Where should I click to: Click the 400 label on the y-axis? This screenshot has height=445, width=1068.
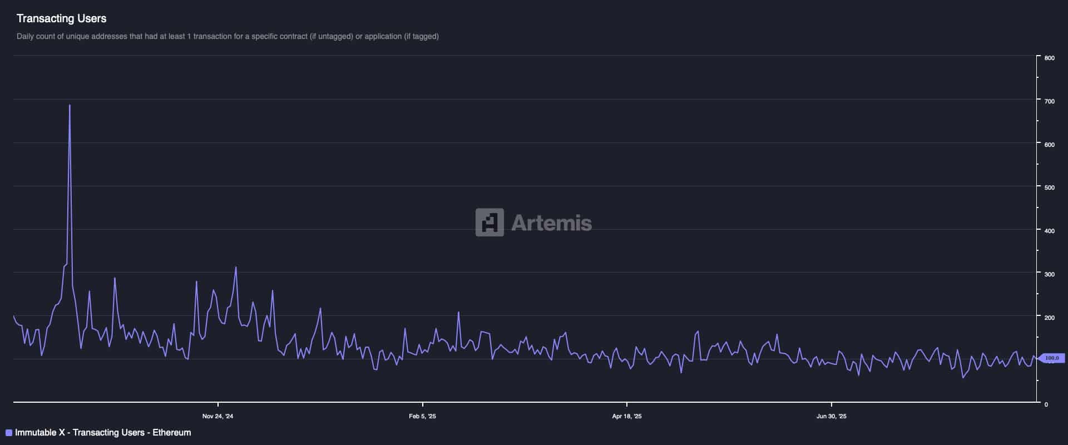1050,231
